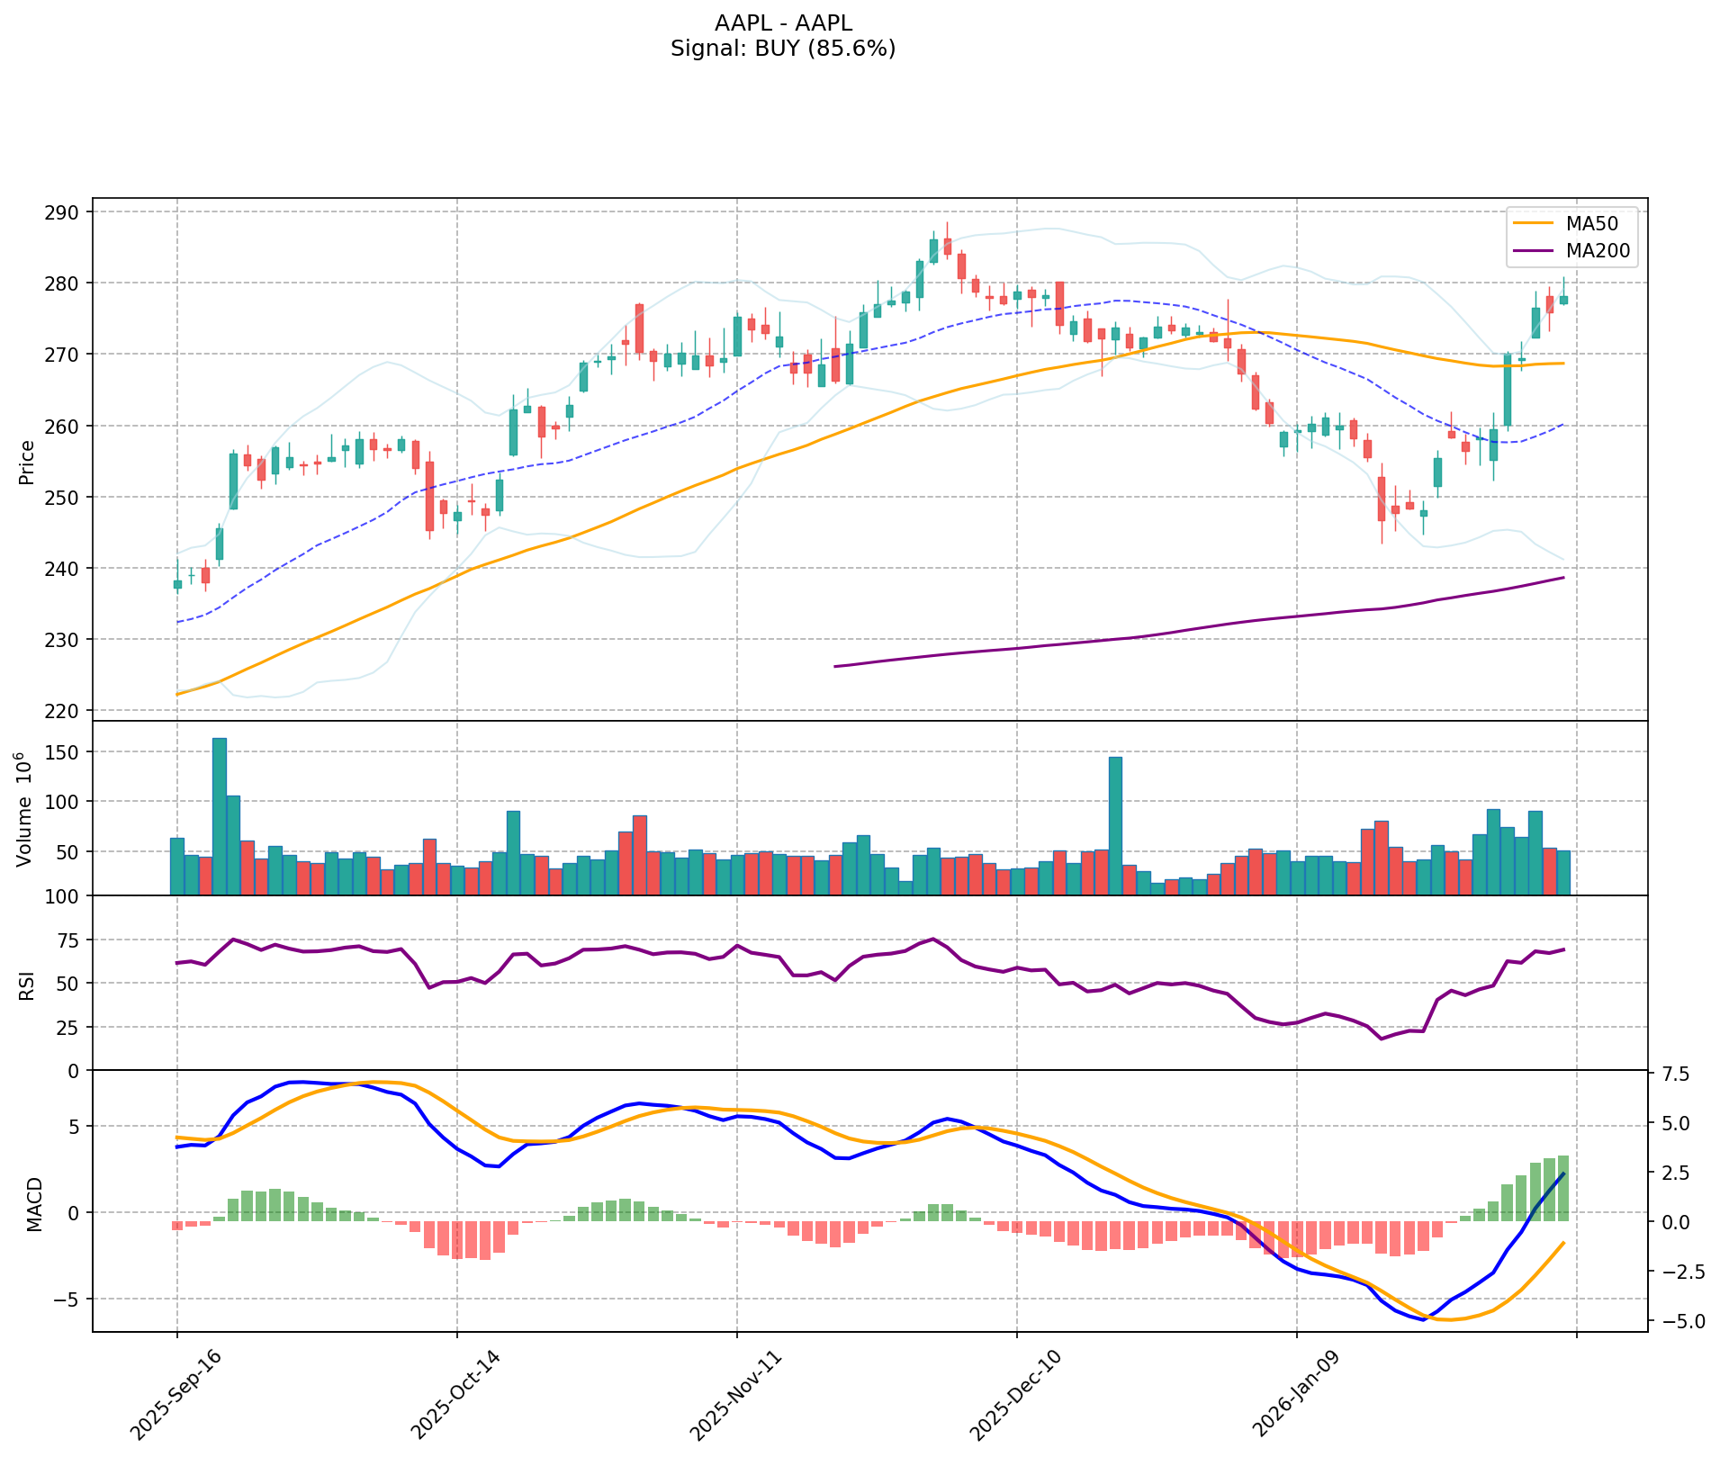Click the AAPL - AAPL chart title
1720x1457 pixels.
(x=783, y=23)
